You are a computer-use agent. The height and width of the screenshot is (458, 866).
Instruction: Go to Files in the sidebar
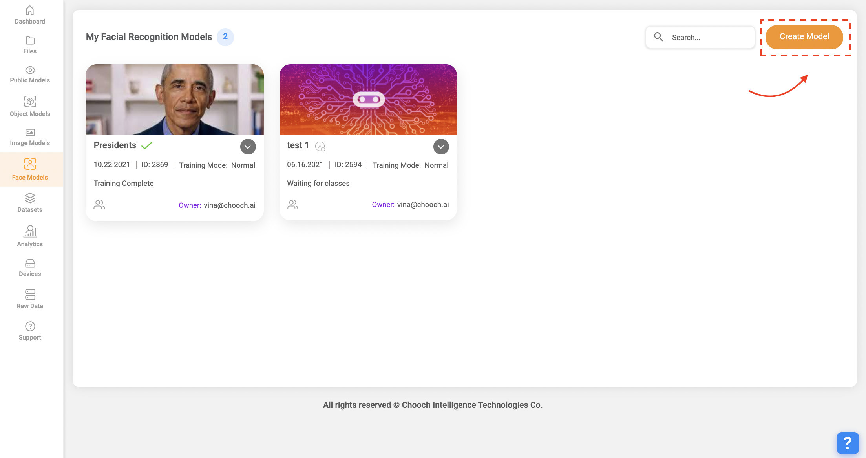tap(30, 45)
